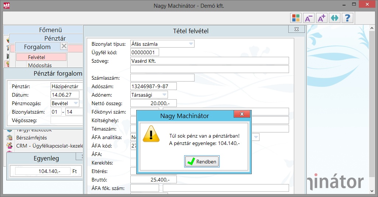Click the Egyenleg panel title

(x=46, y=159)
